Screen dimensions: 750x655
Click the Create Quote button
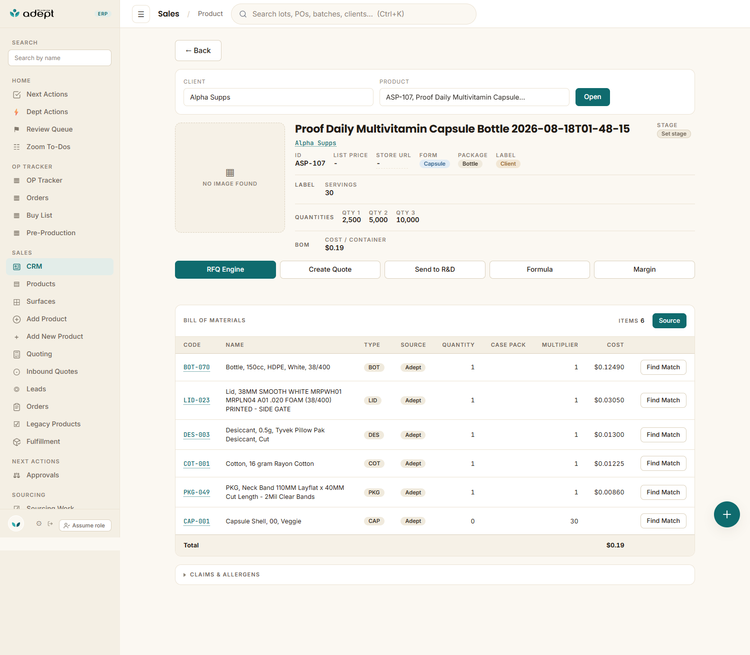pyautogui.click(x=330, y=270)
